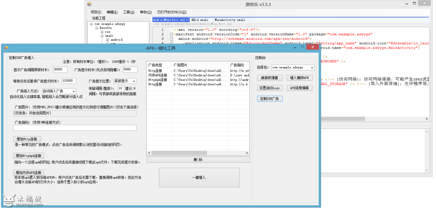Click the 广告显示时长 field with 5000

130,70
